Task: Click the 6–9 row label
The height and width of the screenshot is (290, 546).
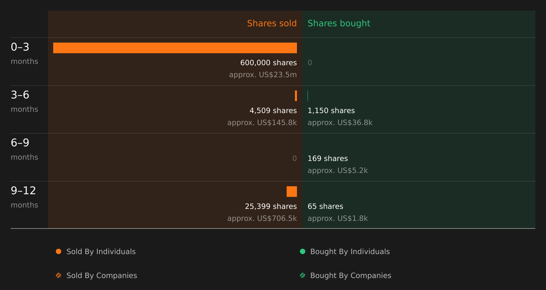Action: 20,143
